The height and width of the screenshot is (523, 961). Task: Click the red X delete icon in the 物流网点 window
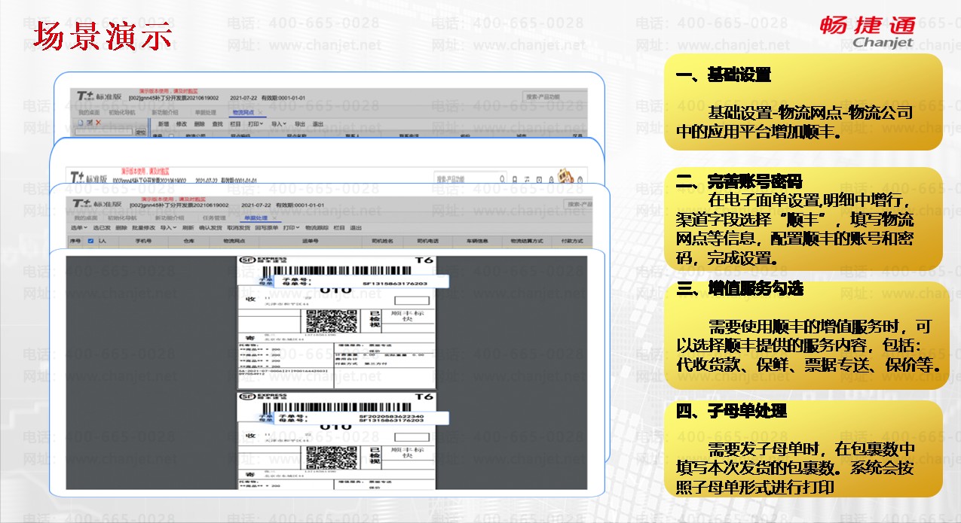[98, 123]
